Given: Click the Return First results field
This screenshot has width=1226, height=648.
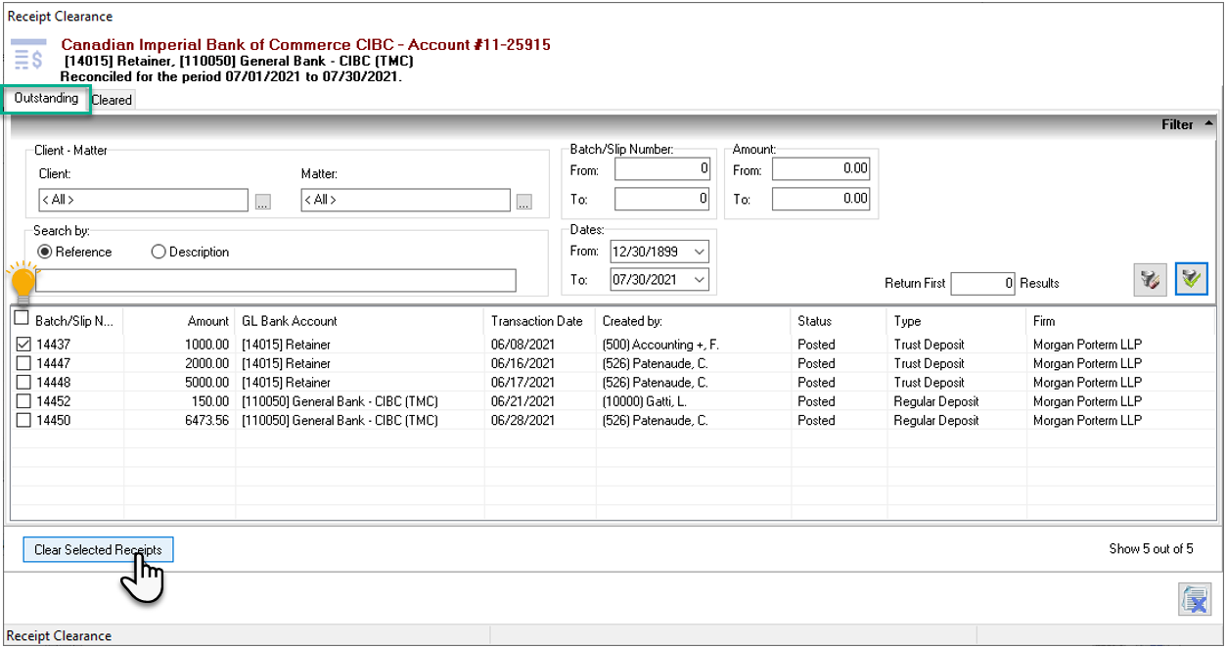Looking at the screenshot, I should coord(983,283).
